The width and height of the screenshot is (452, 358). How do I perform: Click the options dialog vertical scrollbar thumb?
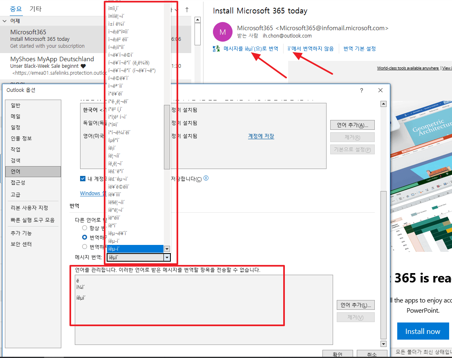coord(383,265)
